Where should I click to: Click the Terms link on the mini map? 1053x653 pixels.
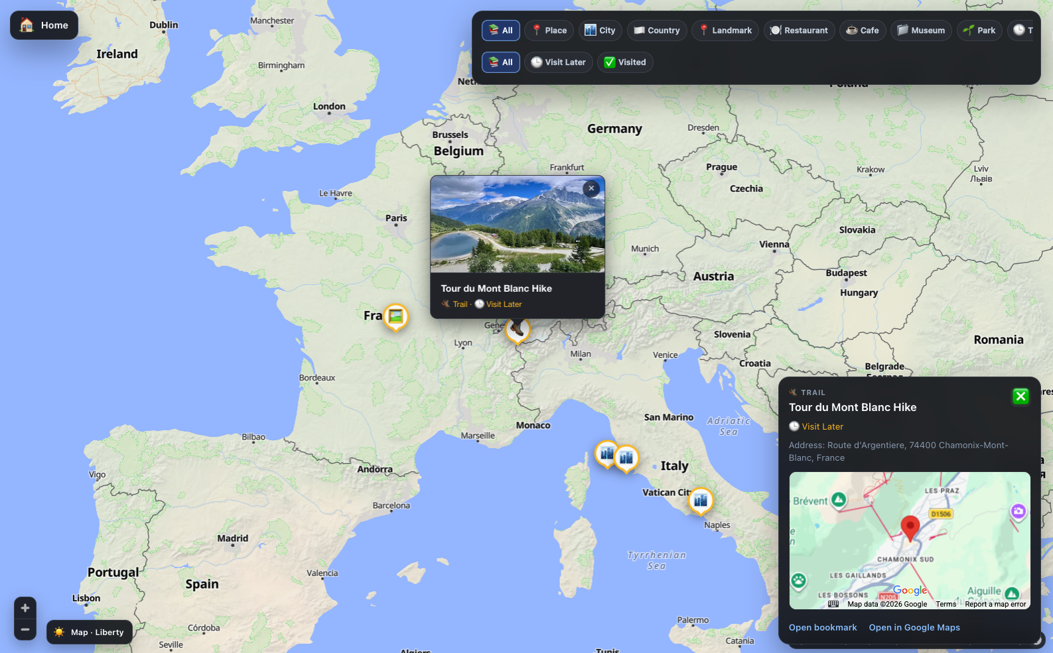946,604
